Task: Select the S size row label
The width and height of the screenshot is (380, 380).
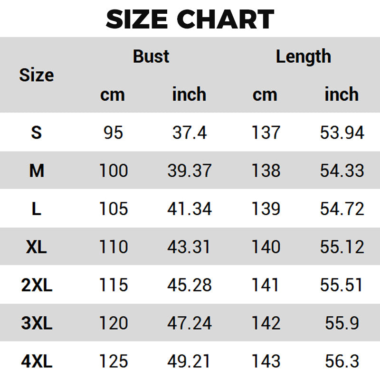Action: pyautogui.click(x=37, y=133)
